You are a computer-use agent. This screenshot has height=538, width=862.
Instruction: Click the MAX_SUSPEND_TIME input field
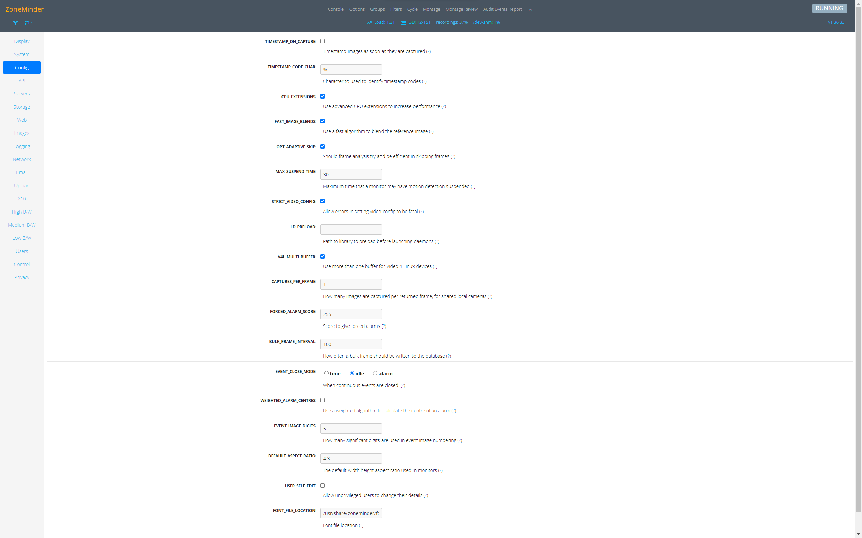pos(351,175)
